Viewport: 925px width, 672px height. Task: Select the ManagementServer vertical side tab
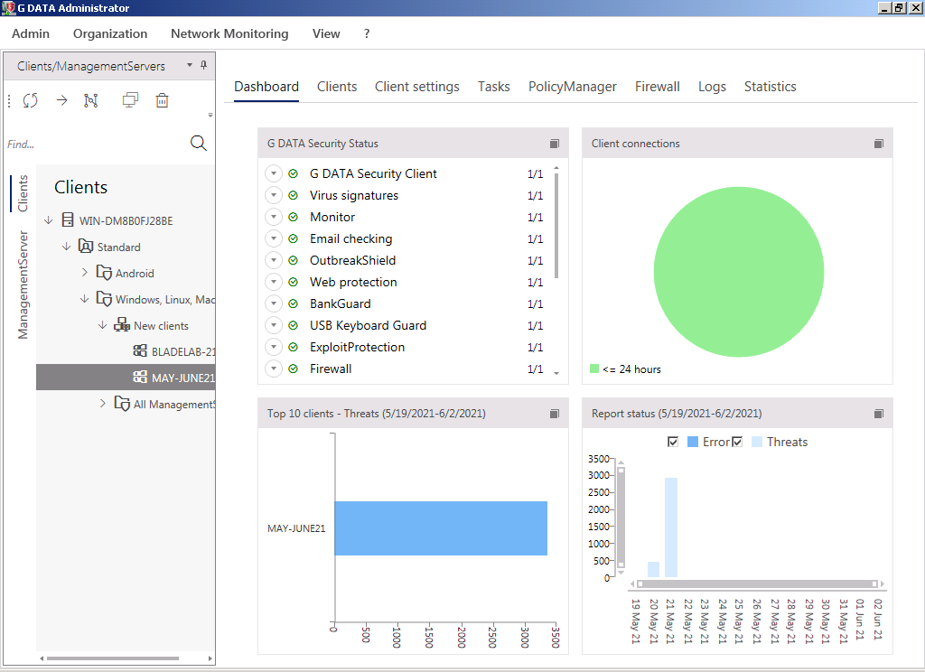23,285
